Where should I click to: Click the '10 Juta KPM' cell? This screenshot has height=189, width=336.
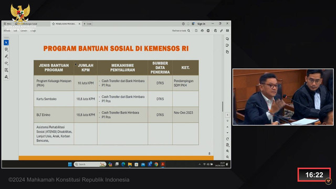tap(86, 83)
